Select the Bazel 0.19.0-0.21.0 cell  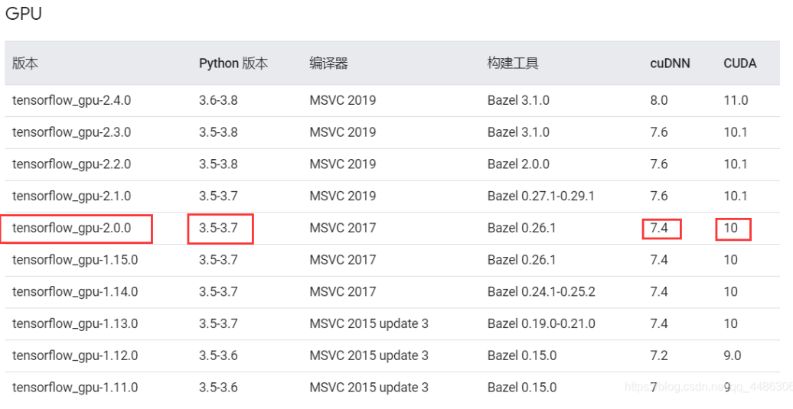[541, 323]
